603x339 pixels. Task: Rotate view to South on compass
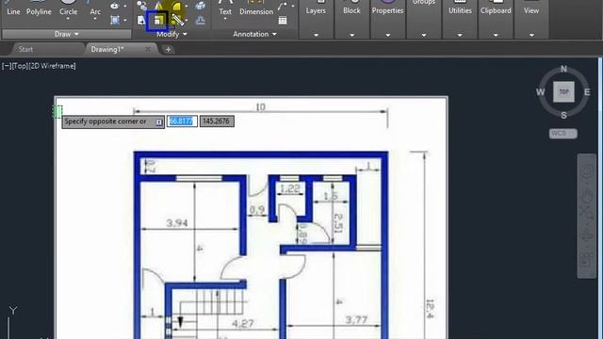[x=563, y=115]
